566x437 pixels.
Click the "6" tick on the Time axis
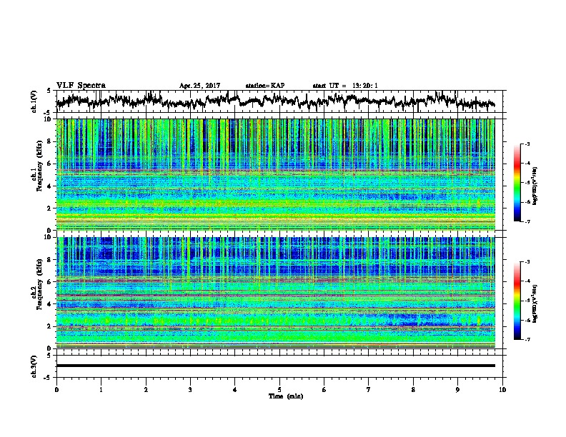[324, 390]
